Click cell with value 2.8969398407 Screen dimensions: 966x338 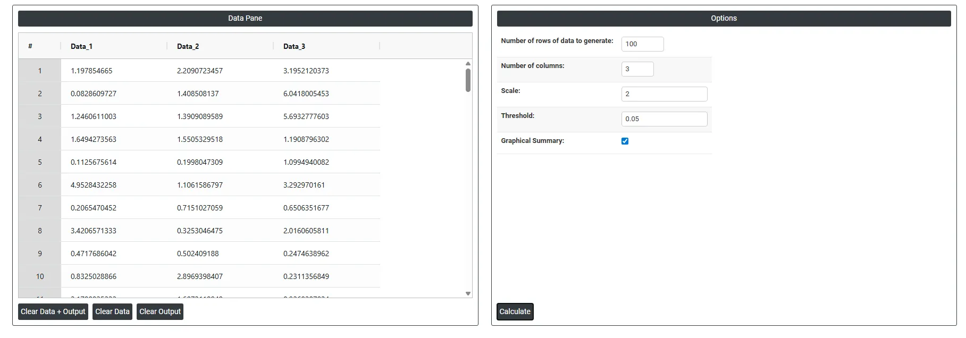221,276
